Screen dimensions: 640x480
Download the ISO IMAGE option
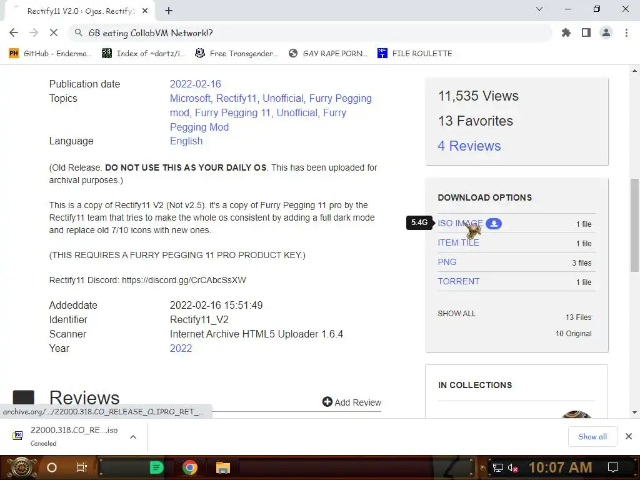point(460,223)
